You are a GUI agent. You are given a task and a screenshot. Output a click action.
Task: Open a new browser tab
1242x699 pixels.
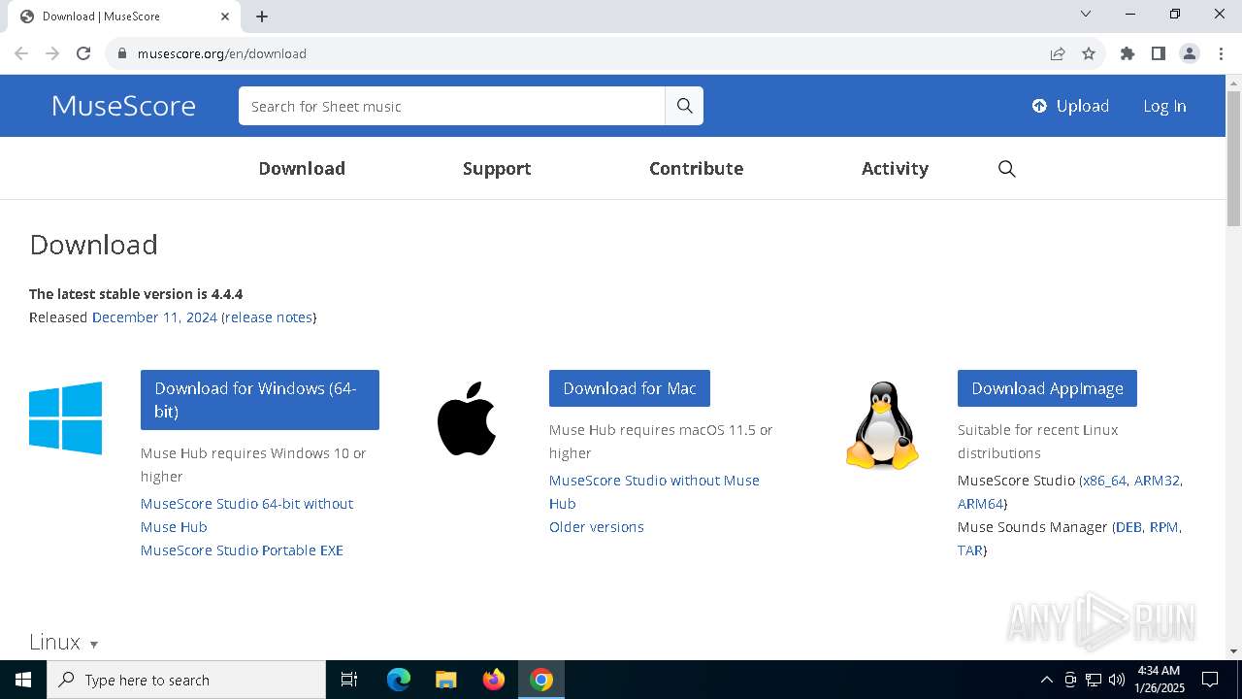(x=262, y=17)
